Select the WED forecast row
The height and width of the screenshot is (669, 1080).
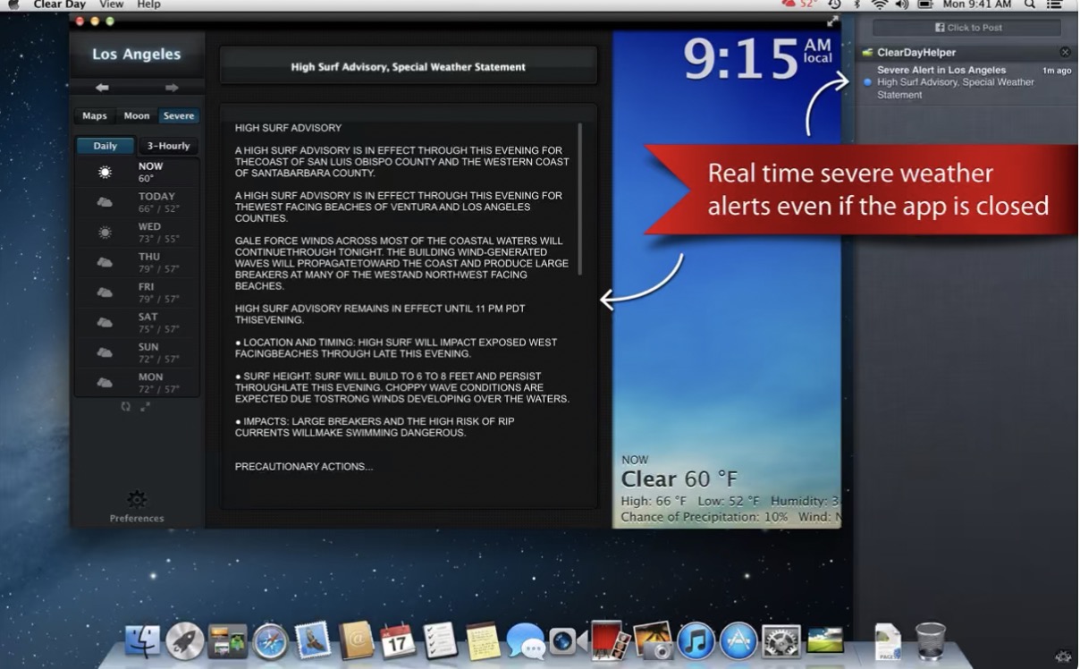(x=137, y=233)
